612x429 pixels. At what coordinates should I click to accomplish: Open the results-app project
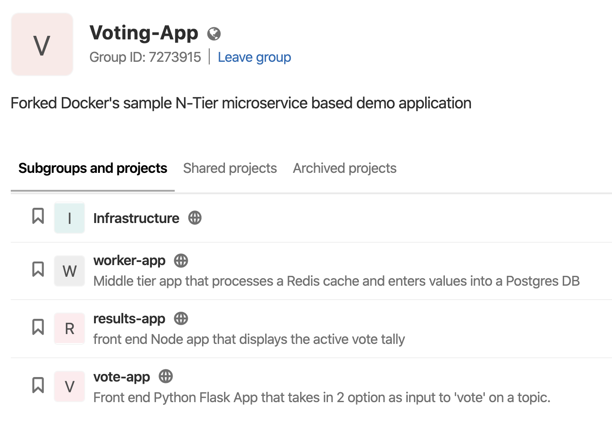pos(129,319)
